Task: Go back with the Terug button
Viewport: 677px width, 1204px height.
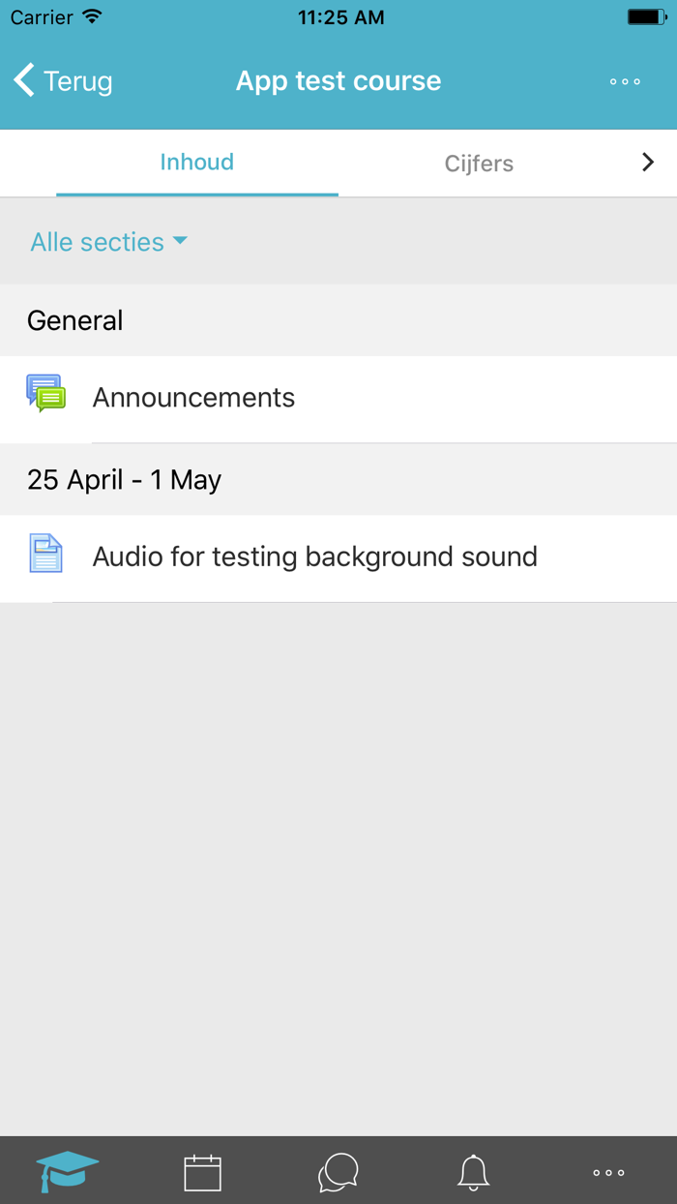Action: [77, 81]
